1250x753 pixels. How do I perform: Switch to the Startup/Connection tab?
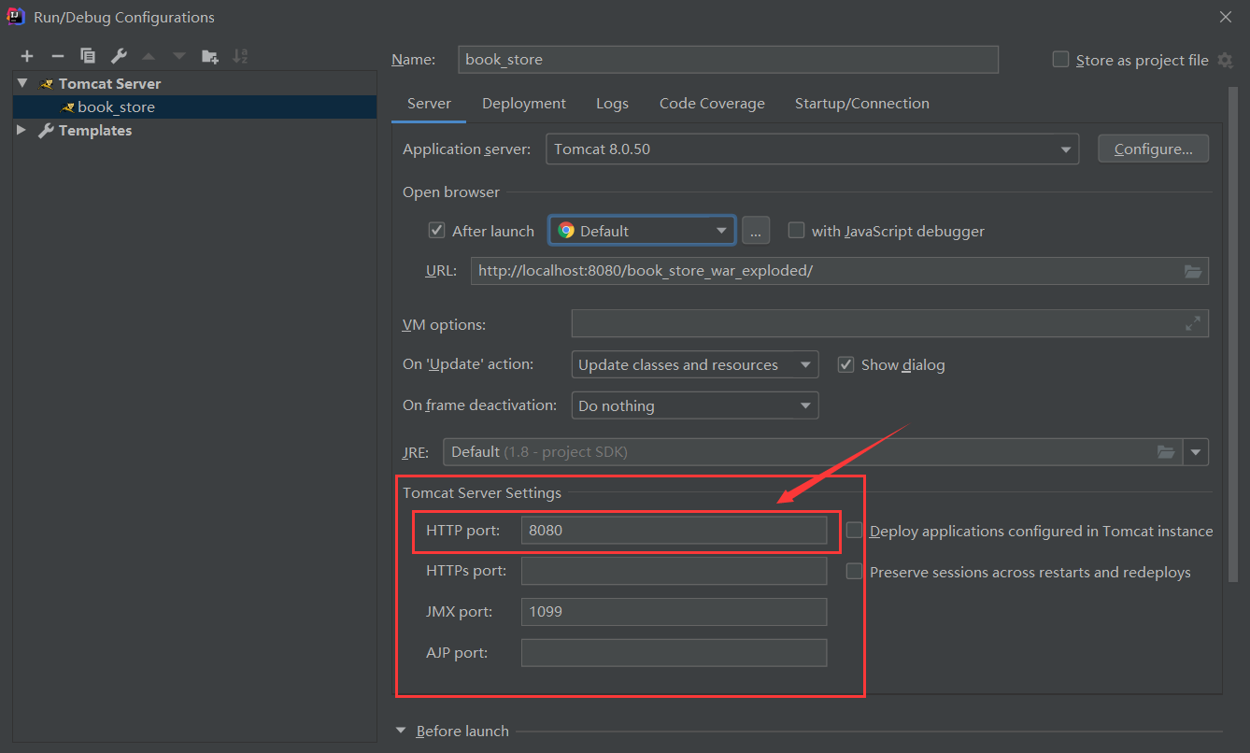click(x=862, y=104)
